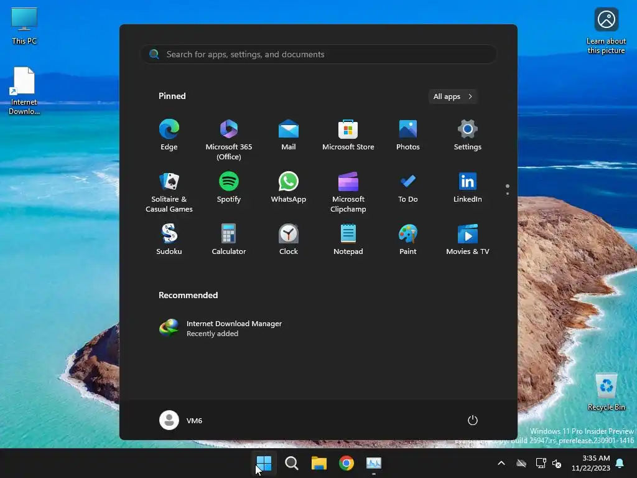Open Movies & TV app
Screen dimensions: 637x478
(468, 240)
